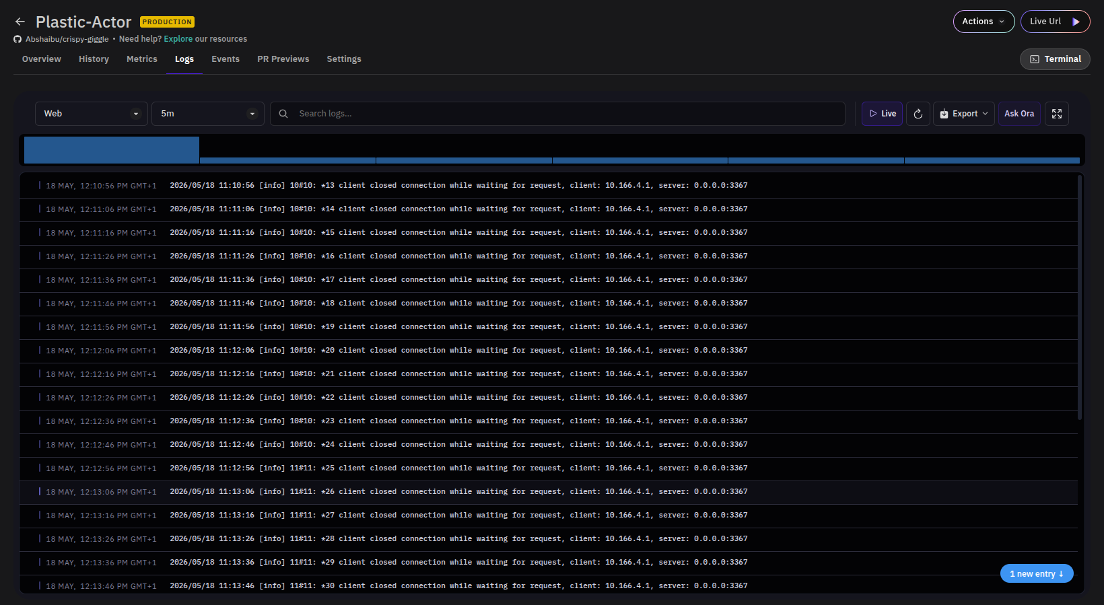Screen dimensions: 1104x605
Task: Click the Plastic-Actor project title
Action: pos(83,22)
